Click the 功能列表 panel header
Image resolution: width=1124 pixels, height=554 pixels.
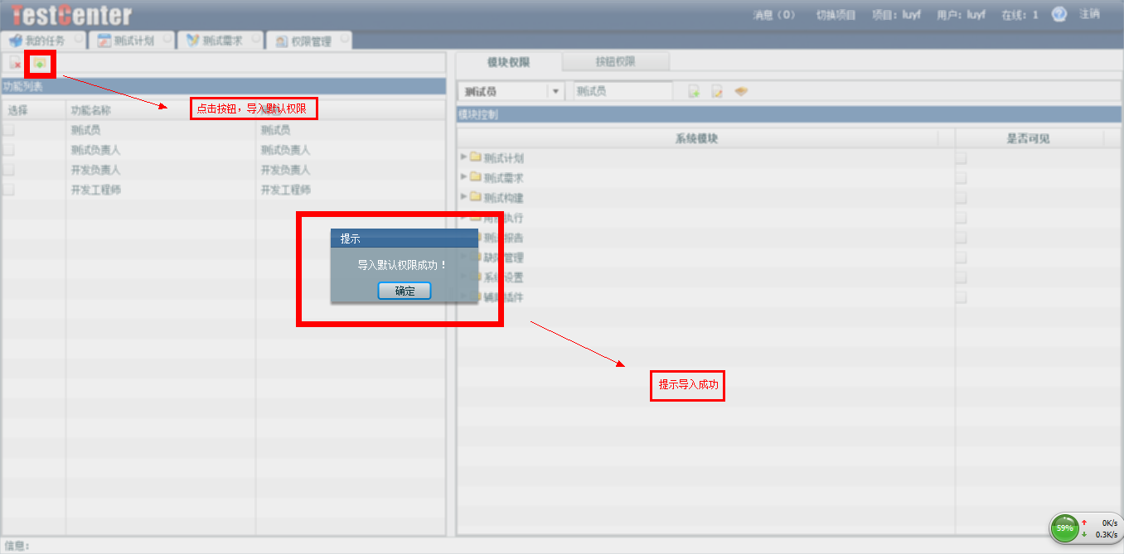223,86
